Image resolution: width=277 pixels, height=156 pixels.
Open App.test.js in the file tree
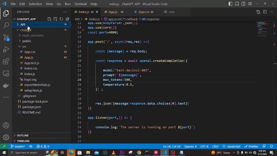click(x=42, y=63)
